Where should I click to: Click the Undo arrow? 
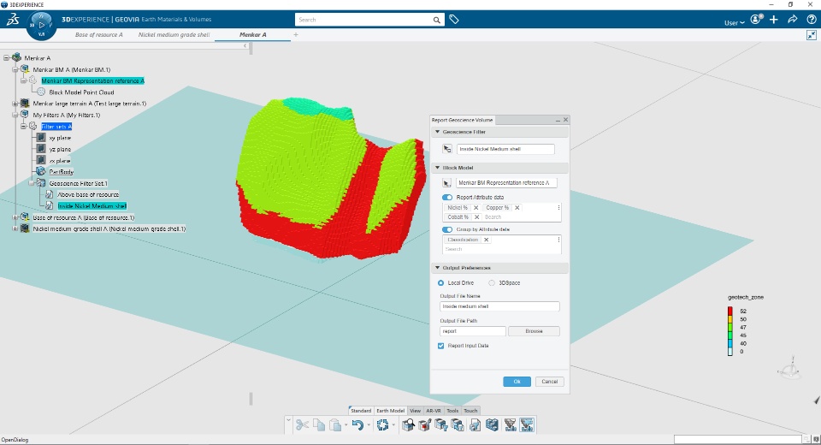357,424
